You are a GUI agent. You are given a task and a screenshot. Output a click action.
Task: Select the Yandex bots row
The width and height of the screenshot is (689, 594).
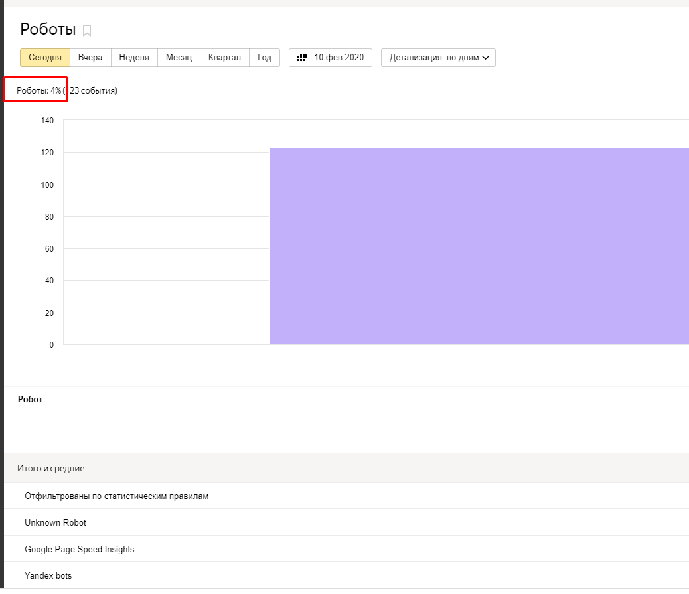346,575
